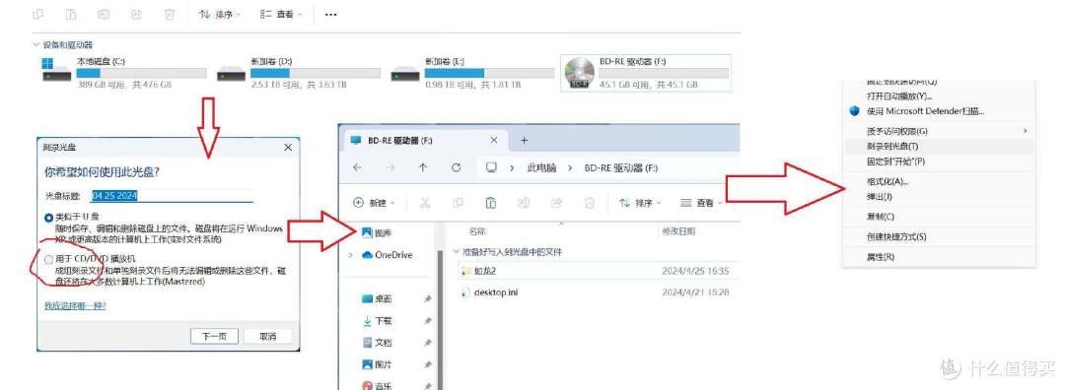
Task: Unpin 桌面 using its pin icon
Action: tap(427, 298)
